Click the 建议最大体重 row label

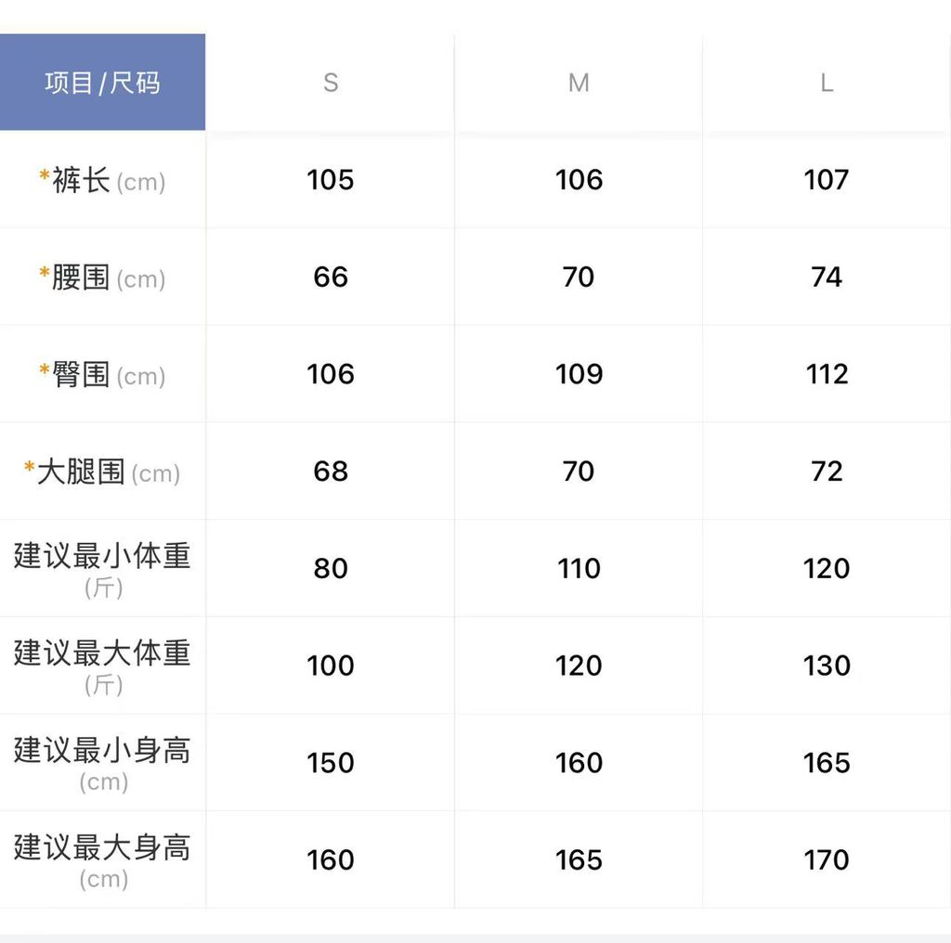click(x=102, y=665)
